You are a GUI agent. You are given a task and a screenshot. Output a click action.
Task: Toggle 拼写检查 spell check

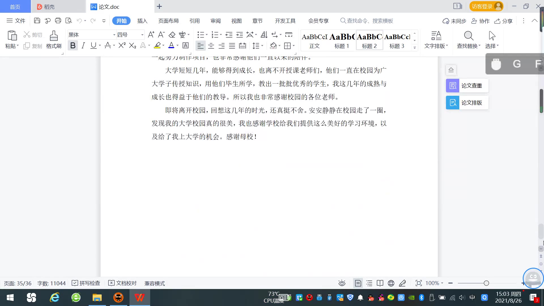point(86,283)
